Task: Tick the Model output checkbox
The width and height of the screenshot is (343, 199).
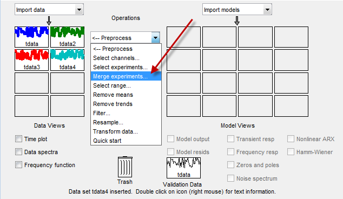Action: [170, 139]
